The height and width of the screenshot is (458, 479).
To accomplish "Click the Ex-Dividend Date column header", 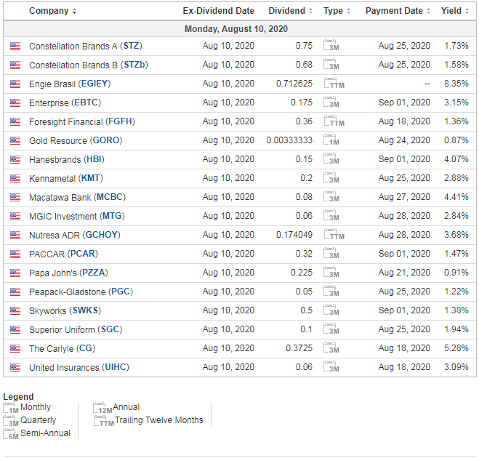I will click(x=219, y=11).
